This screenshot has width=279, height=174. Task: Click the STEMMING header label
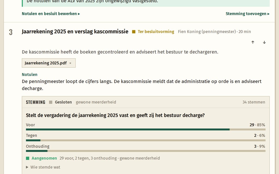coord(36,102)
